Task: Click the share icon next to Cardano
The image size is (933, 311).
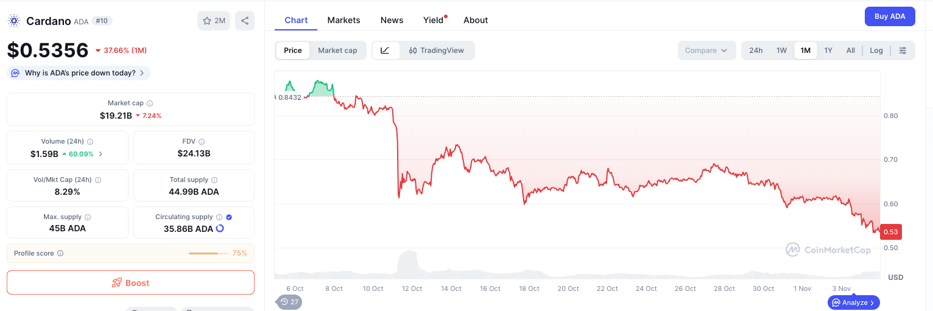Action: tap(245, 21)
